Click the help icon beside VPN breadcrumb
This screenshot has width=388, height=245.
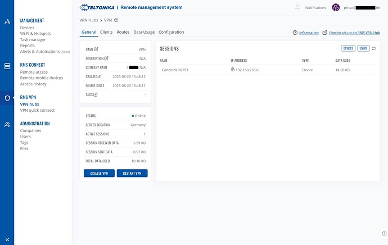[x=116, y=20]
